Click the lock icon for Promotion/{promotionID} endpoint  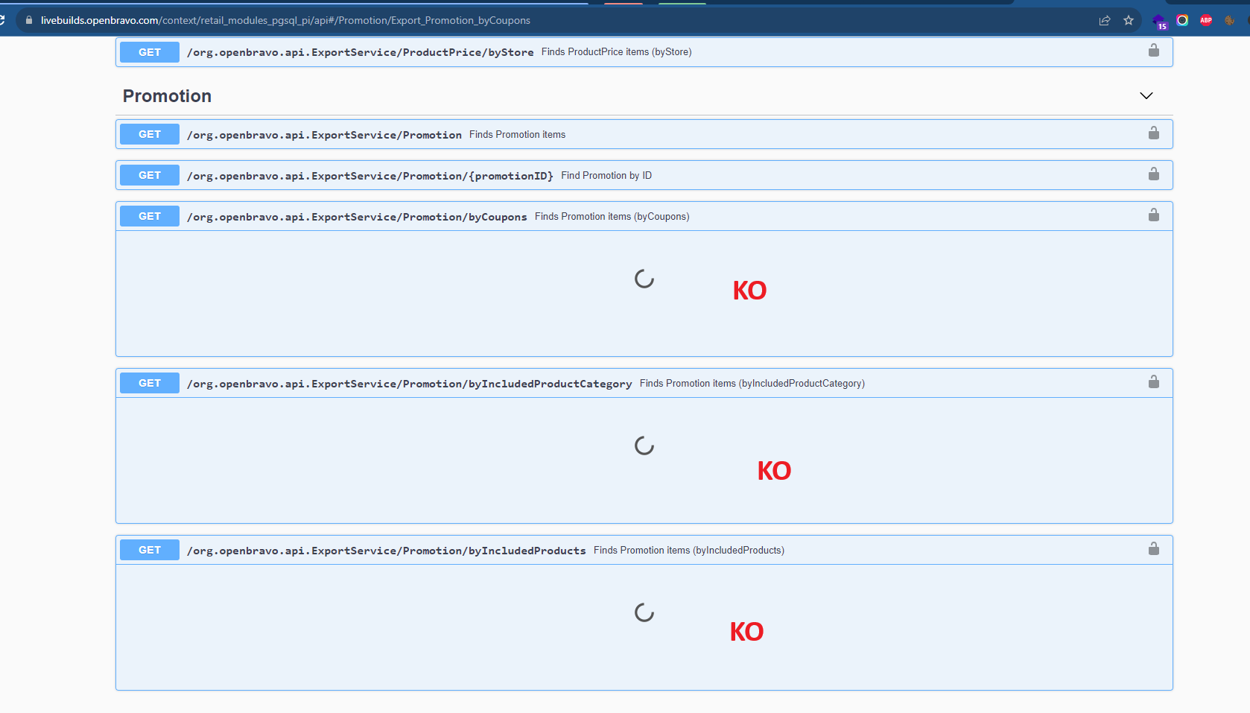(x=1153, y=174)
